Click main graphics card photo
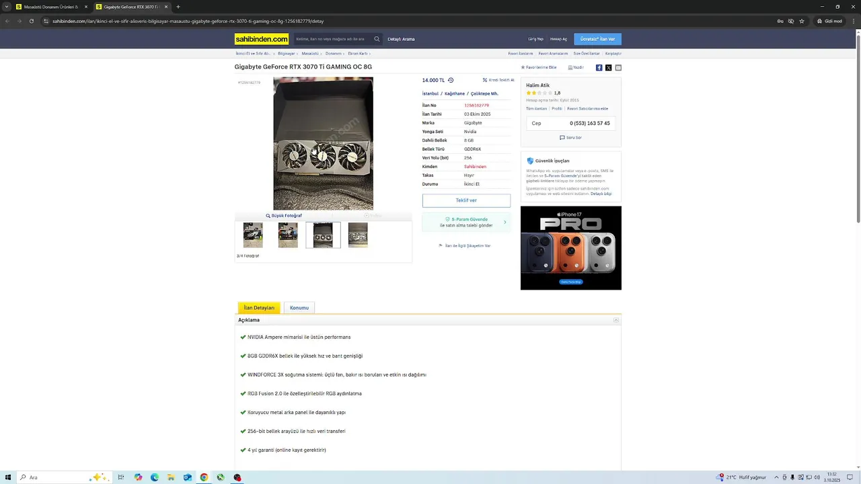This screenshot has width=861, height=484. click(x=324, y=144)
